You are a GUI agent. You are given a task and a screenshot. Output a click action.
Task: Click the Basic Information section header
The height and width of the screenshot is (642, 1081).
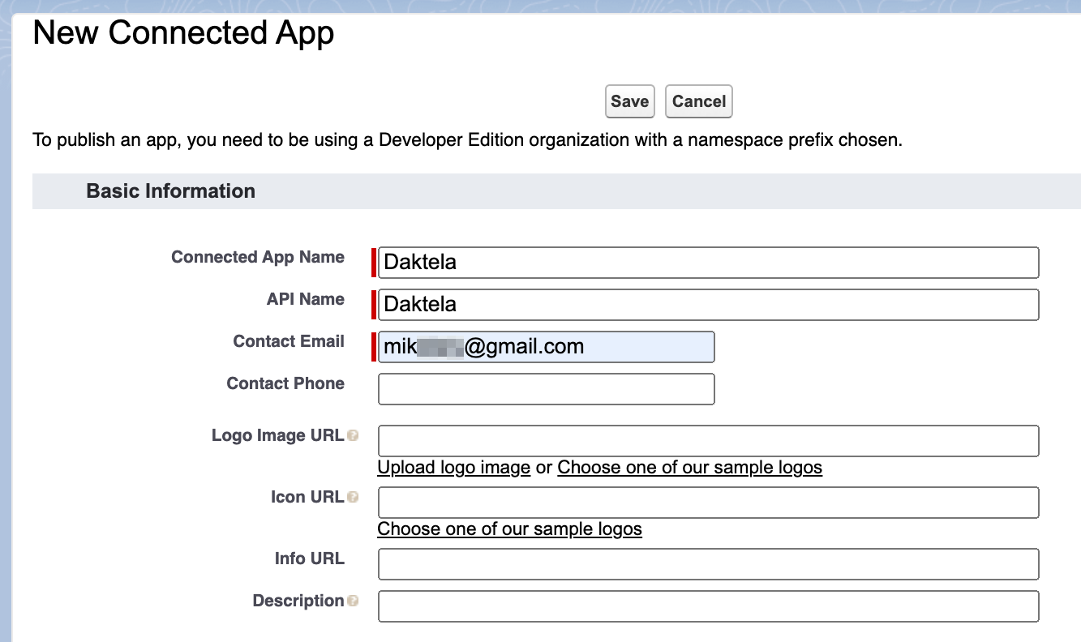coord(170,191)
